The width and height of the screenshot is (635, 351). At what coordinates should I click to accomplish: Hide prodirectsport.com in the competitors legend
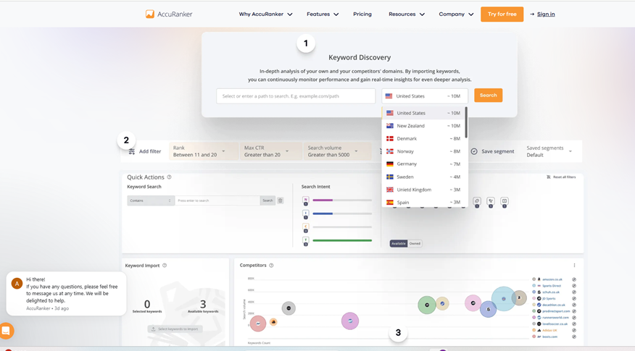coord(574,311)
